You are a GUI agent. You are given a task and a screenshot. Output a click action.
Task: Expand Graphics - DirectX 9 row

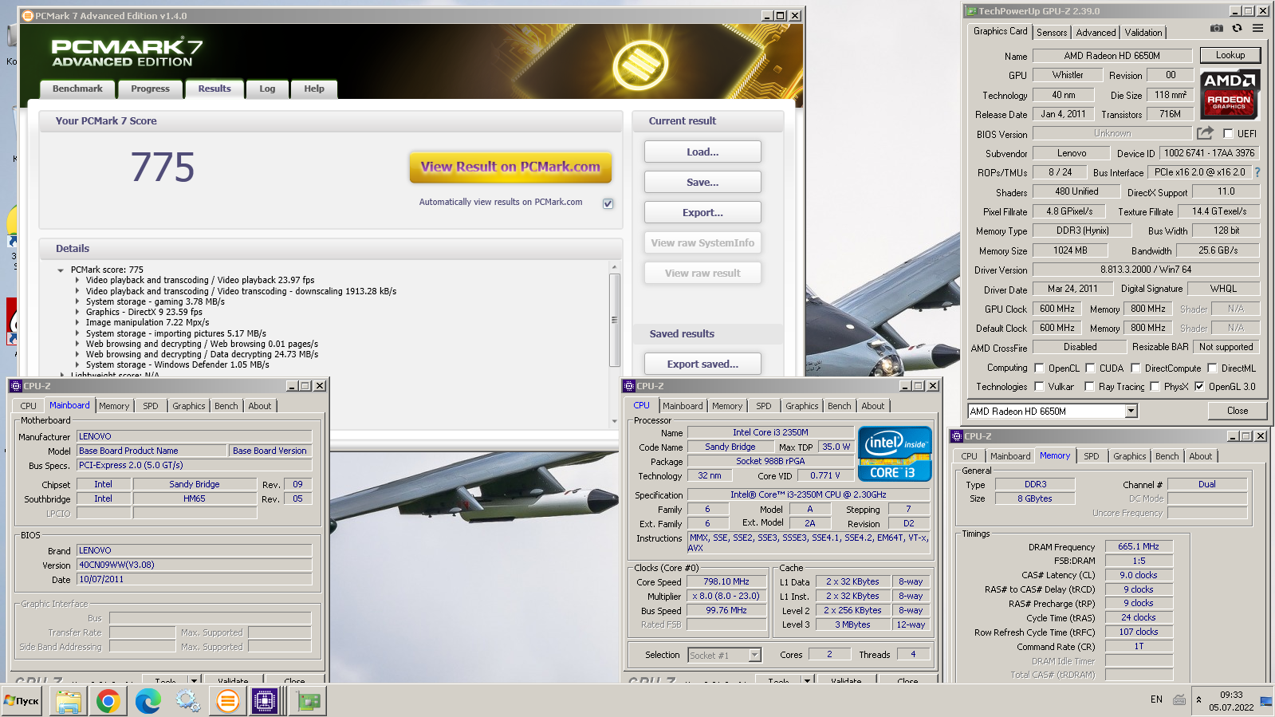77,312
